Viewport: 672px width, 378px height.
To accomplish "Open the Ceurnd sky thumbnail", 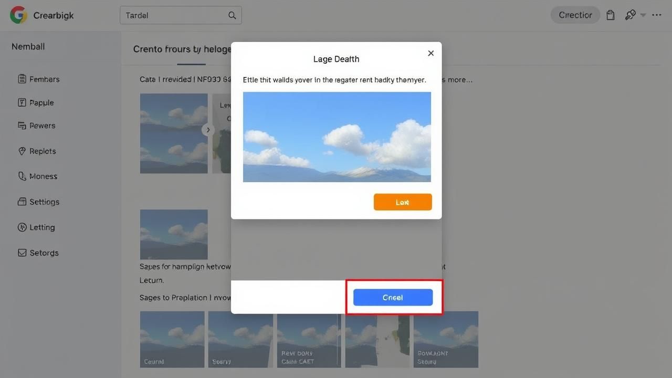I will pos(172,339).
